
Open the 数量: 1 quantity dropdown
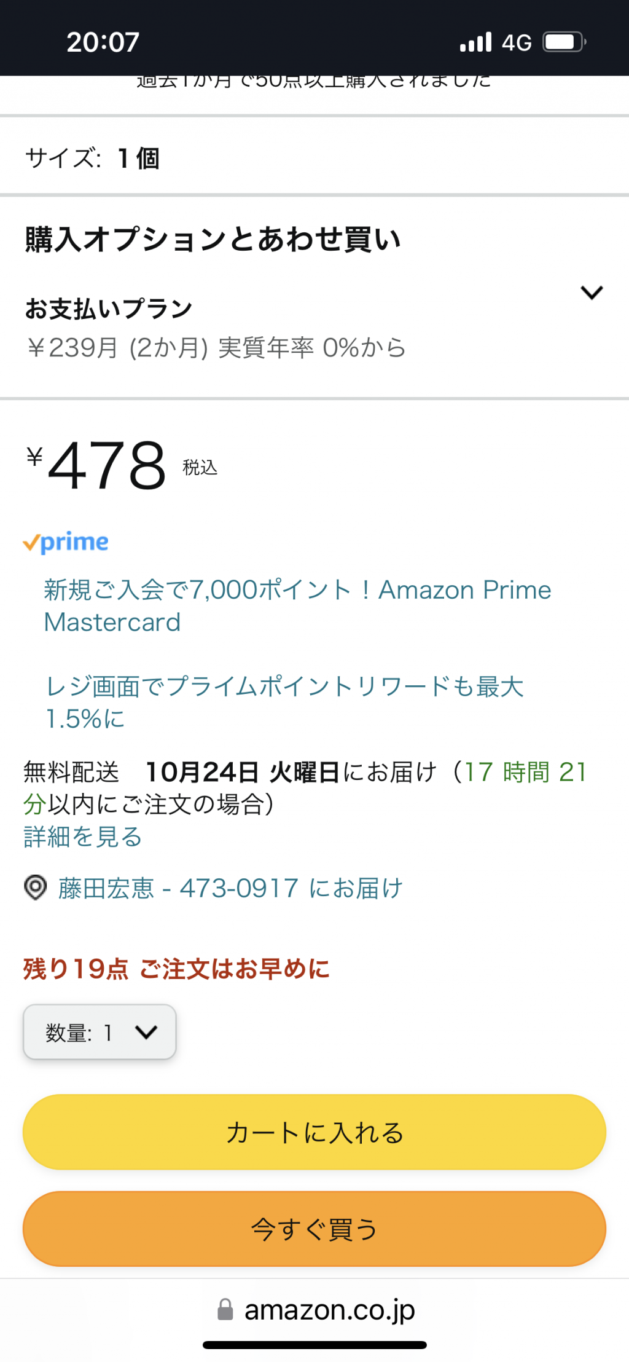click(100, 1032)
